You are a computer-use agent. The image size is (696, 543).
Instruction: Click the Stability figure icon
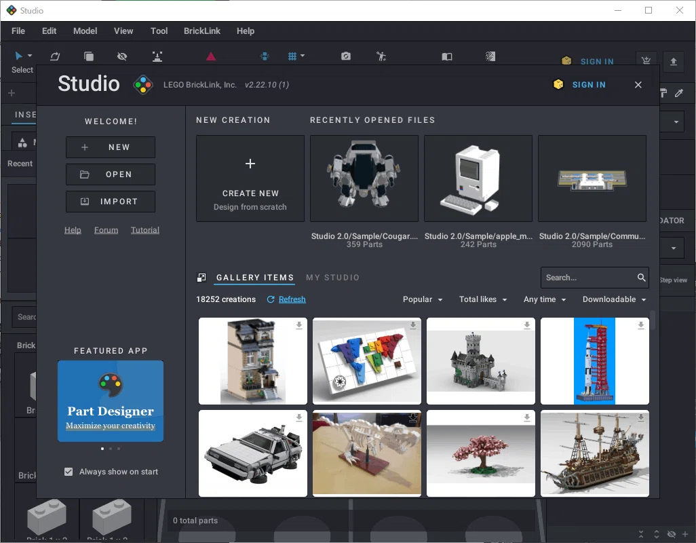pos(381,56)
